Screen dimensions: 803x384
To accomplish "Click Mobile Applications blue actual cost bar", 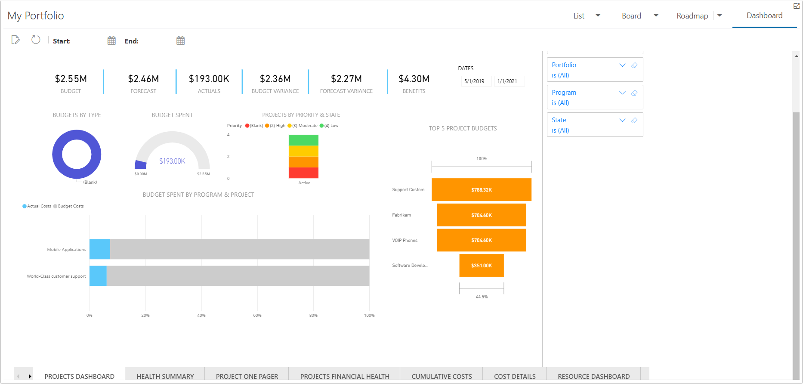I will pyautogui.click(x=100, y=249).
